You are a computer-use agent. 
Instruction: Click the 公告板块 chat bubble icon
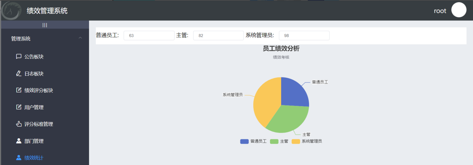pos(19,56)
